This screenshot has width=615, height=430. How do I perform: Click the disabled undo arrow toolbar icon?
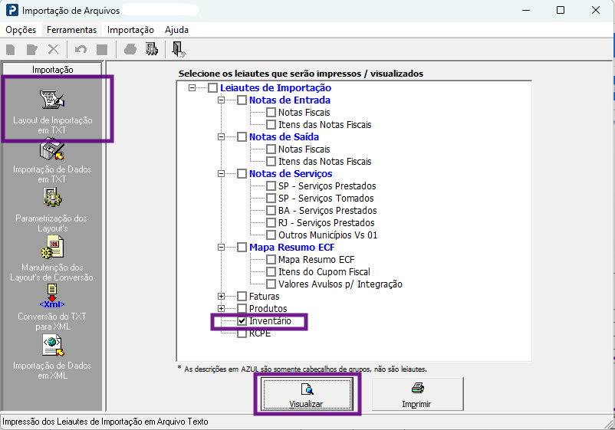point(81,49)
